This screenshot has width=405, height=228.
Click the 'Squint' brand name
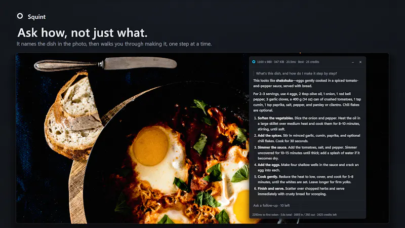click(x=36, y=17)
